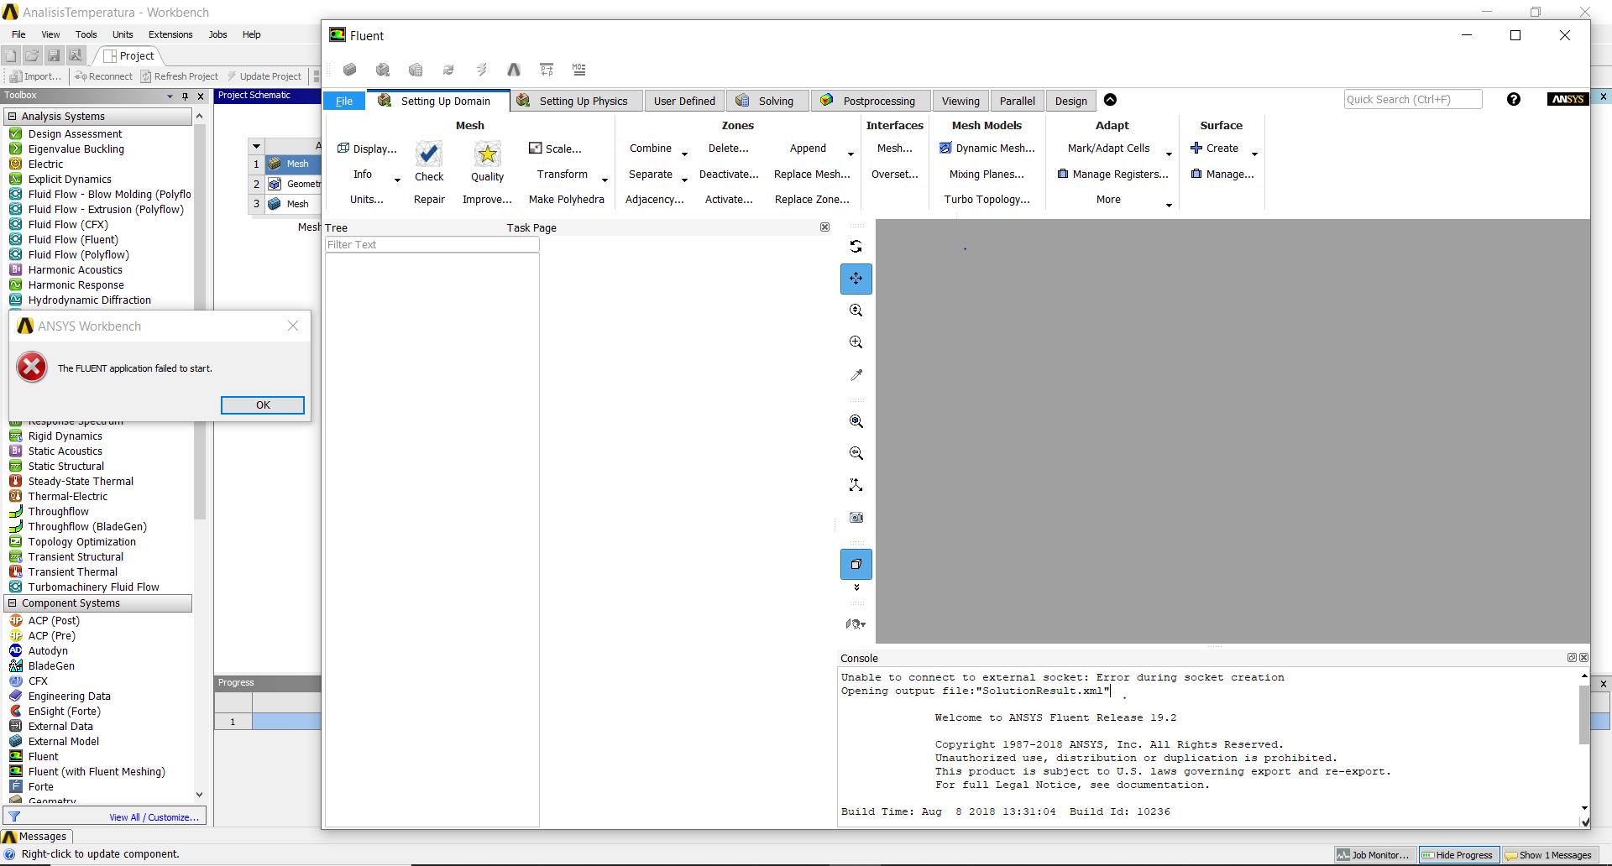Click the rotate view icon in graphics toolbar

856,246
